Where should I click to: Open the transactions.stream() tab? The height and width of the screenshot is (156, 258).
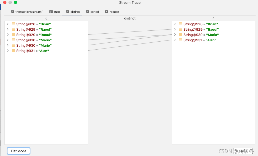27,12
